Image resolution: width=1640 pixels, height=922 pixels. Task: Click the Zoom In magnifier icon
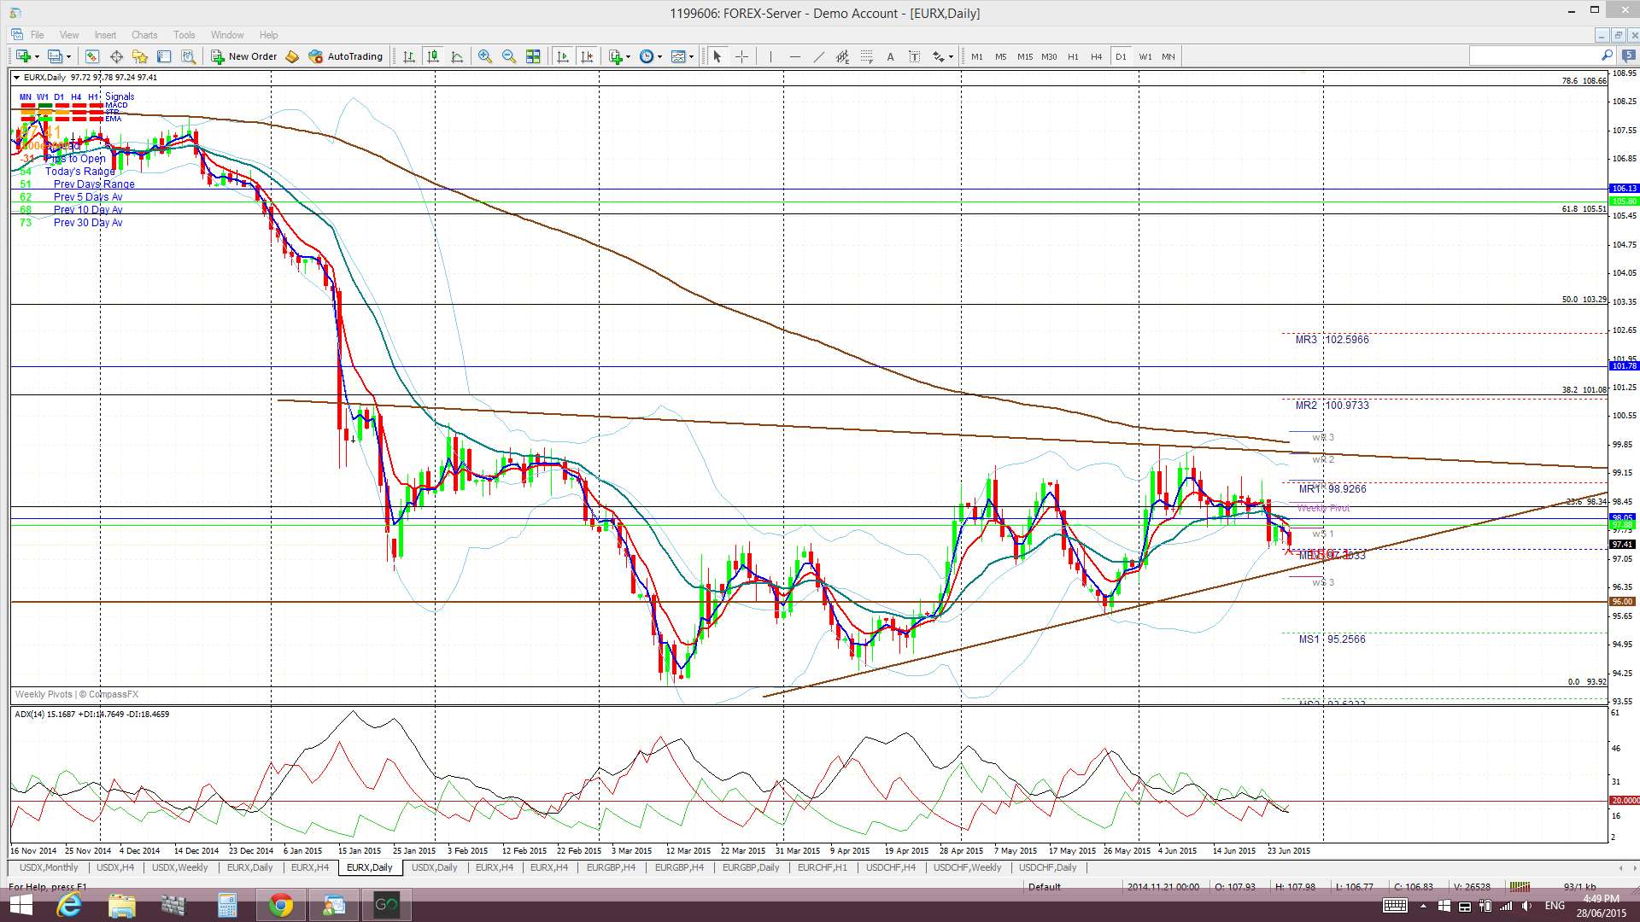tap(484, 56)
